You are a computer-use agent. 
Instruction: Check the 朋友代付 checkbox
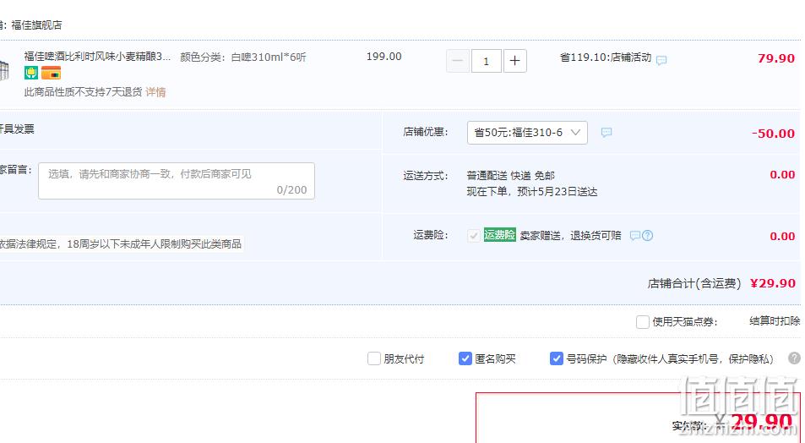click(x=373, y=358)
